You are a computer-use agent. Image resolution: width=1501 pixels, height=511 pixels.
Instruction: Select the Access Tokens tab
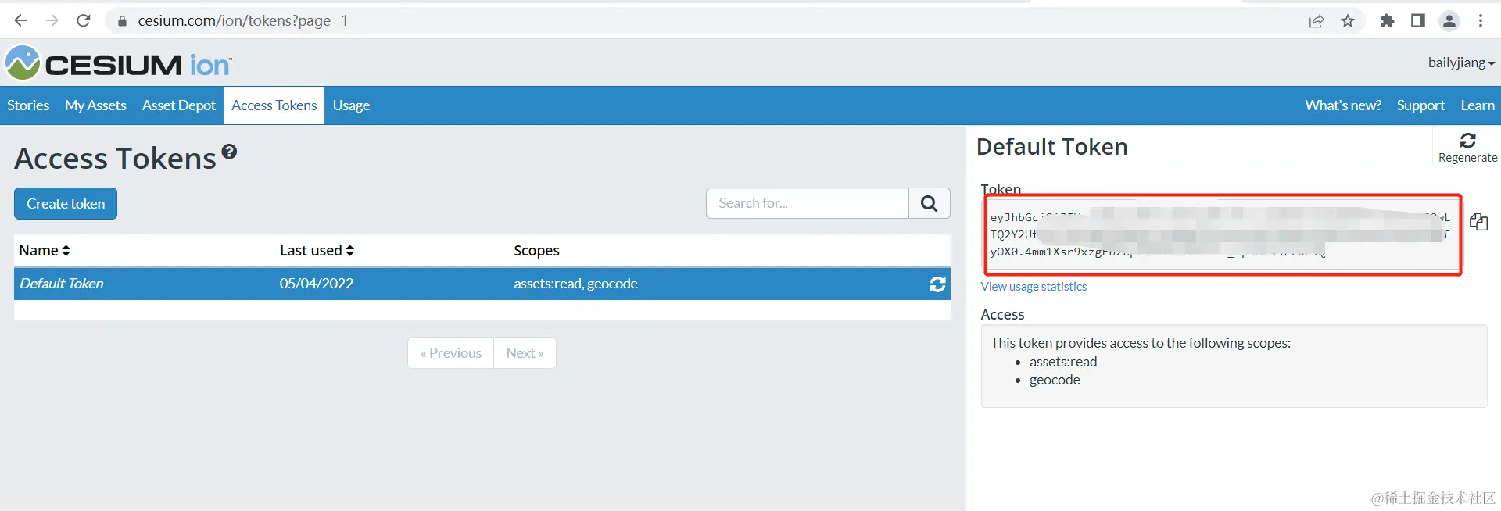point(274,105)
